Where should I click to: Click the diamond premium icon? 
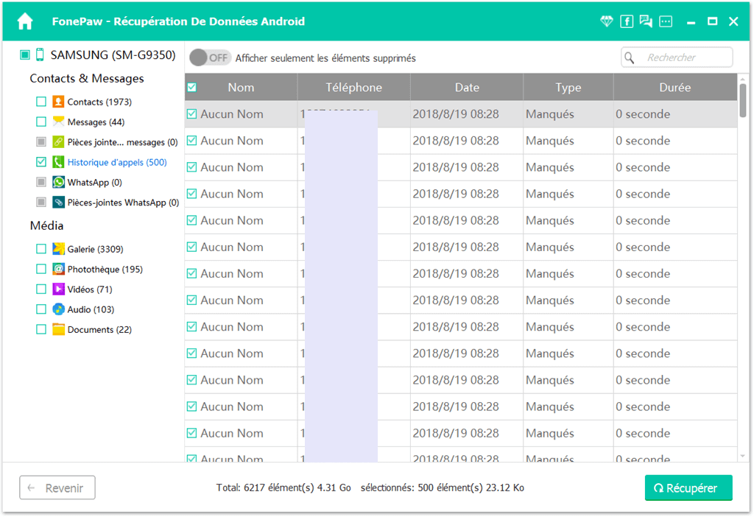(x=607, y=21)
